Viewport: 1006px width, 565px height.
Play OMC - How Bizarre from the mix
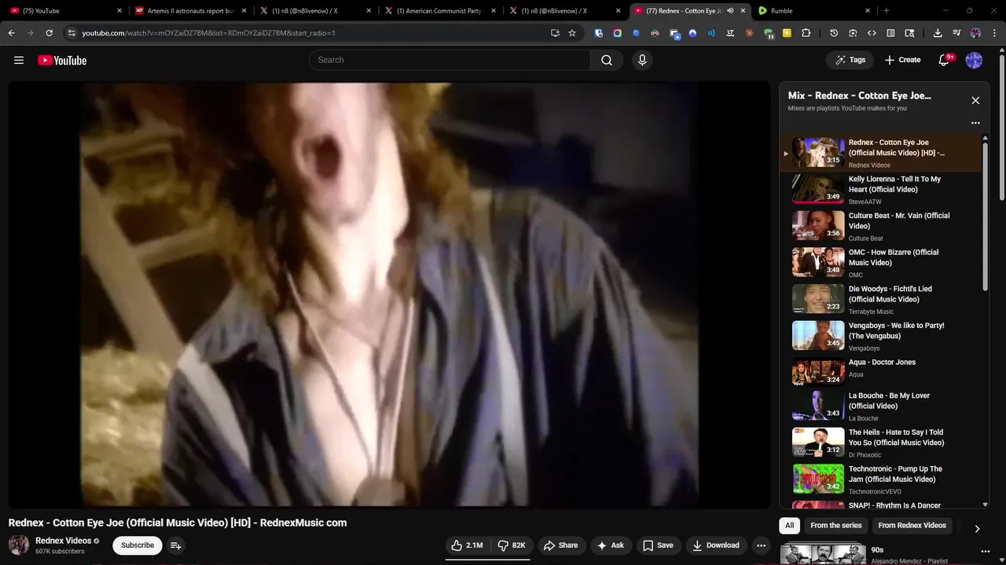tap(880, 263)
